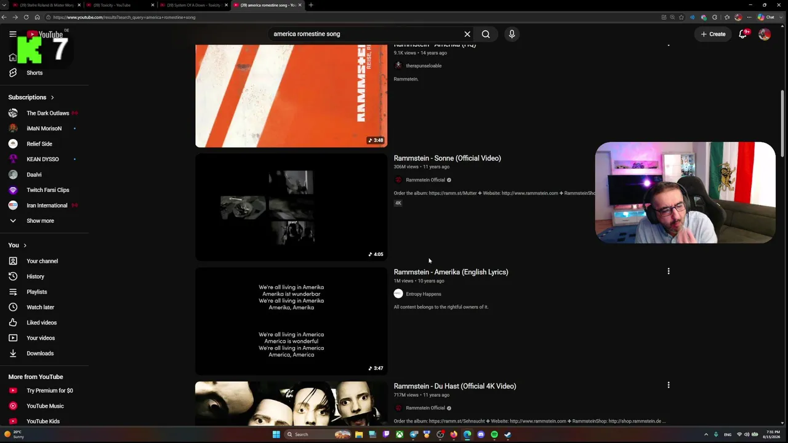Visit Rammstein Official channel under Sonne
Viewport: 788px width, 443px height.
point(425,180)
